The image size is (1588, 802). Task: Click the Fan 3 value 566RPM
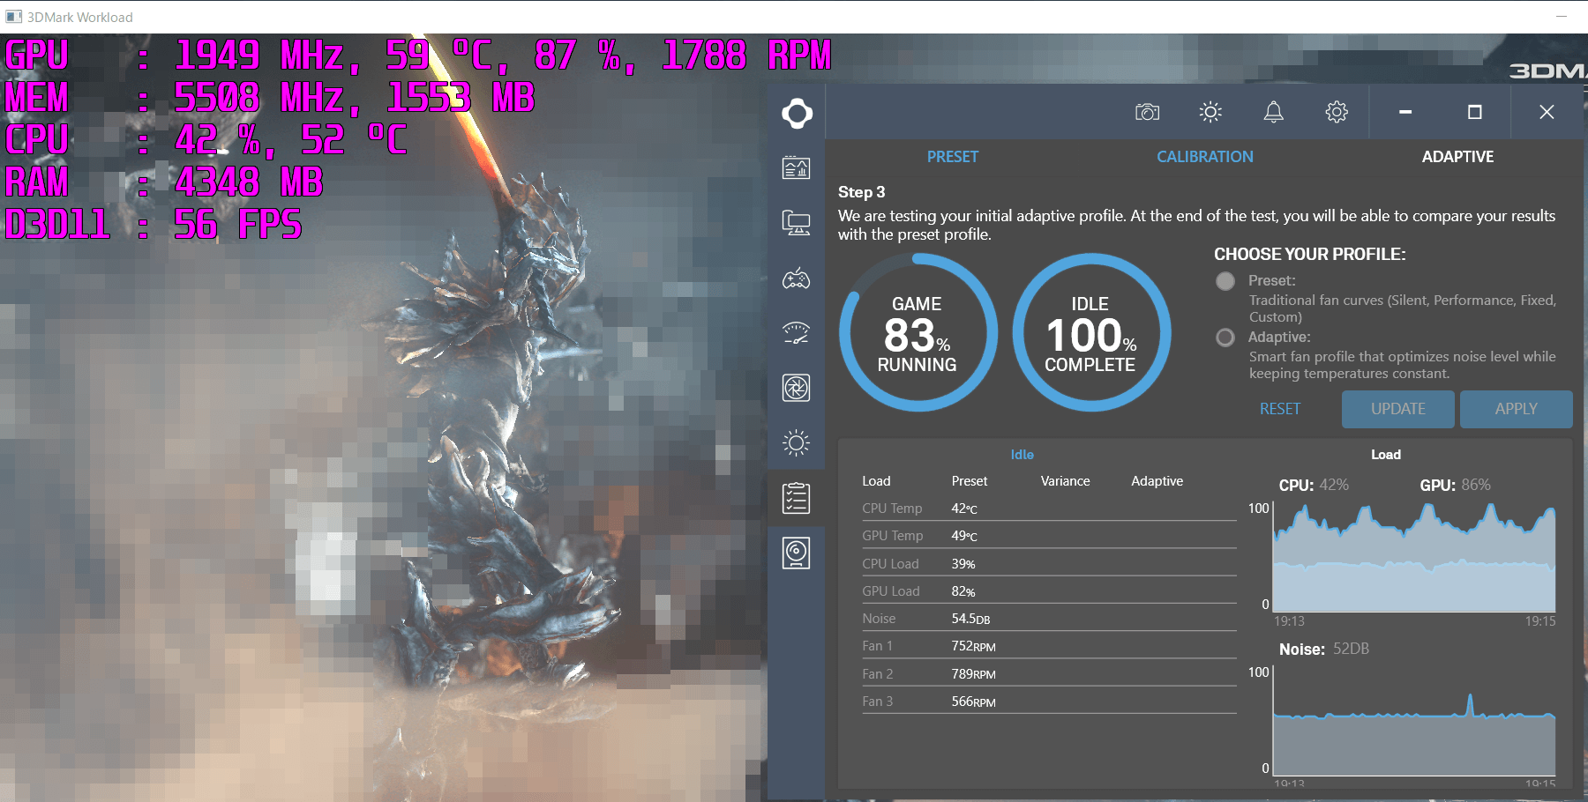point(973,702)
